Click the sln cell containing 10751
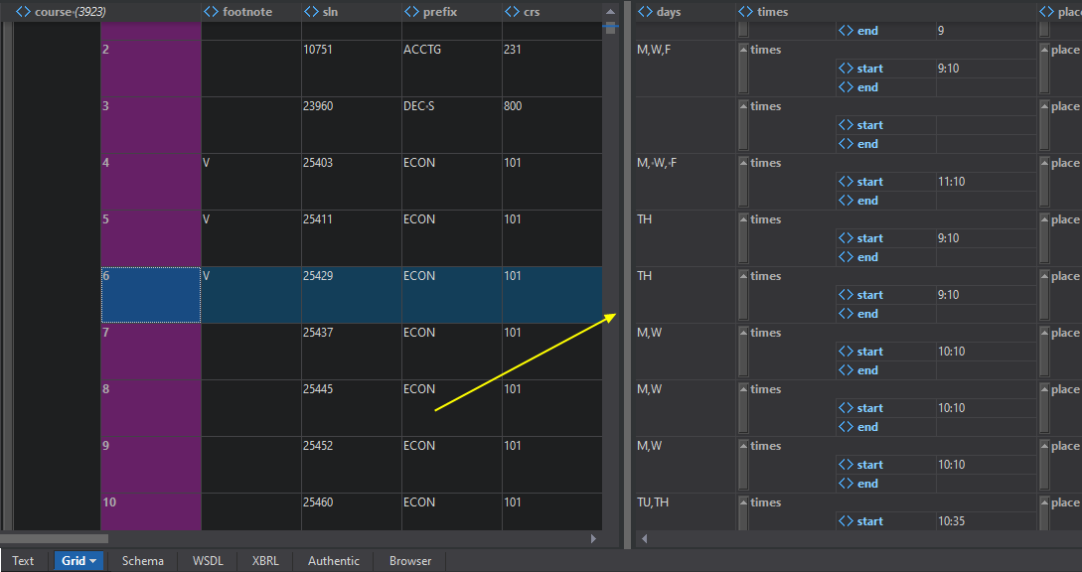This screenshot has height=572, width=1082. point(351,69)
